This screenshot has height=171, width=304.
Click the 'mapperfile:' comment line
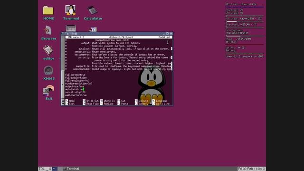tap(119, 66)
